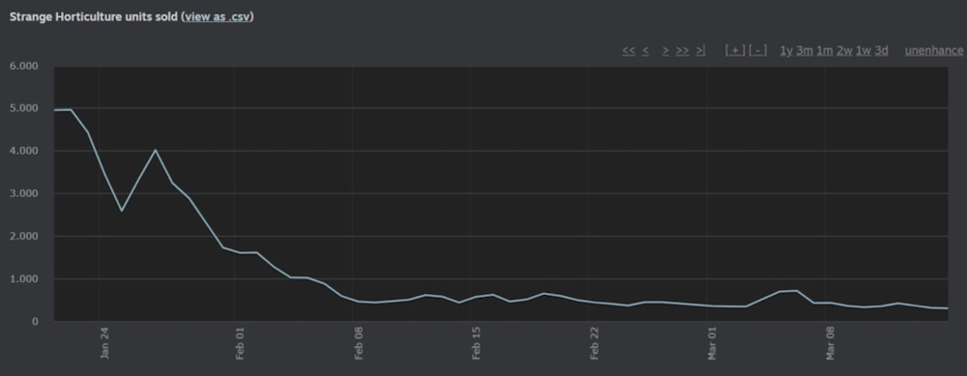Screen dimensions: 967x376
Task: Click the Feb 15 axis label
Action: [476, 343]
